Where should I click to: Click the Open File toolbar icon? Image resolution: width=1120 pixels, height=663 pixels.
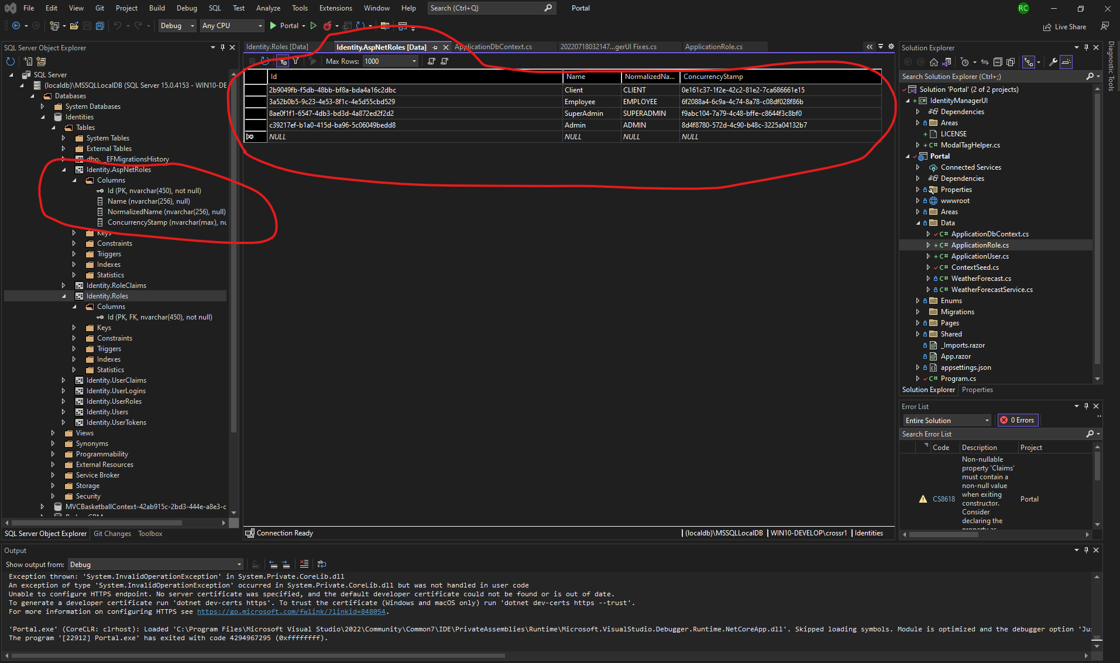[74, 26]
